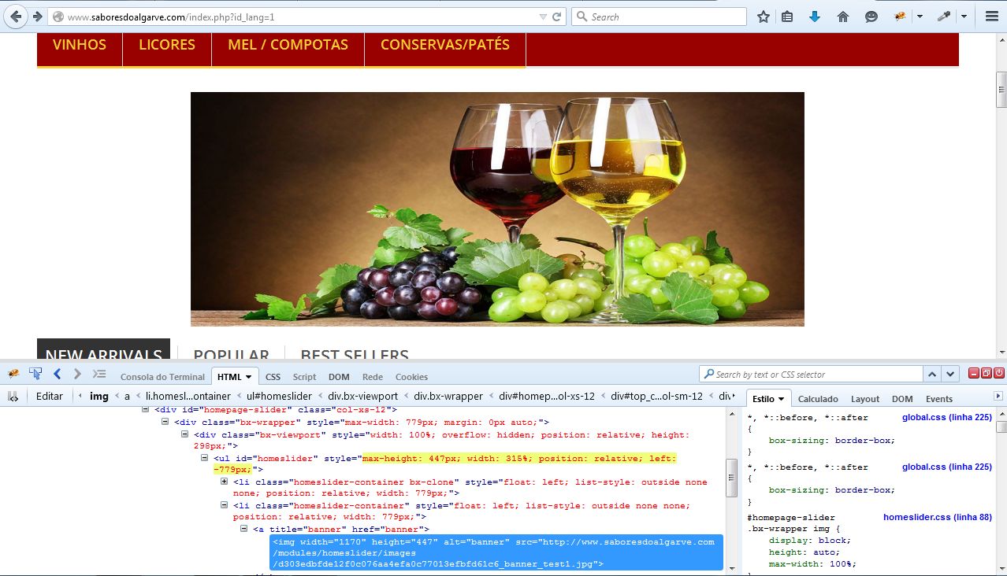Switch to the CSS panel
This screenshot has height=576, width=1007.
(273, 377)
